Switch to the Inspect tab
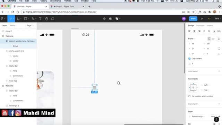The image size is (222, 125). pos(210,25)
